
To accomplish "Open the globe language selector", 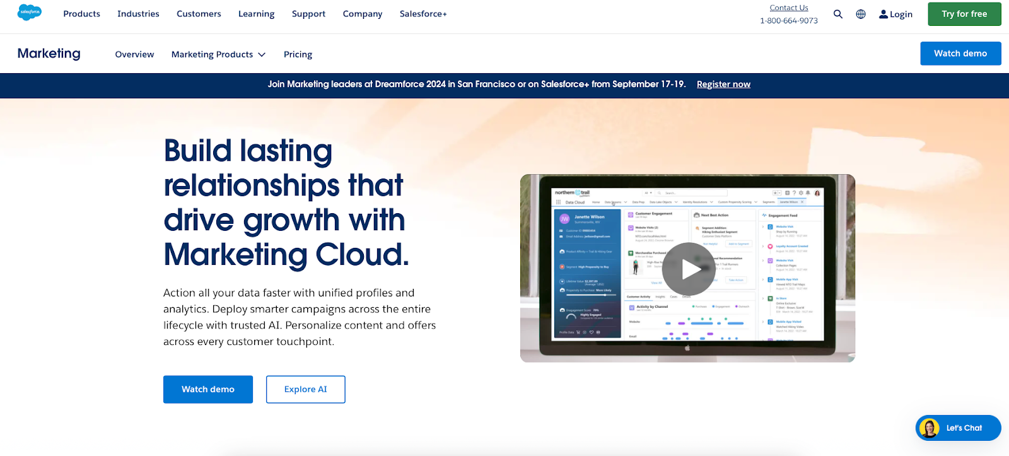I will [861, 14].
